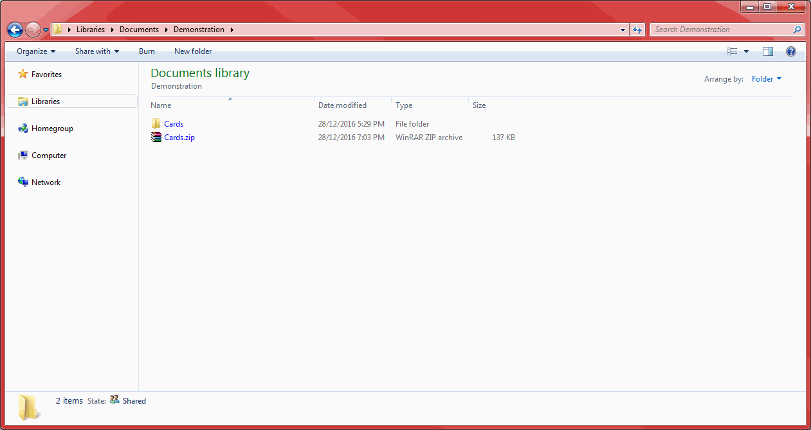
Task: Click the Network icon in the navigation pane
Action: coord(23,183)
